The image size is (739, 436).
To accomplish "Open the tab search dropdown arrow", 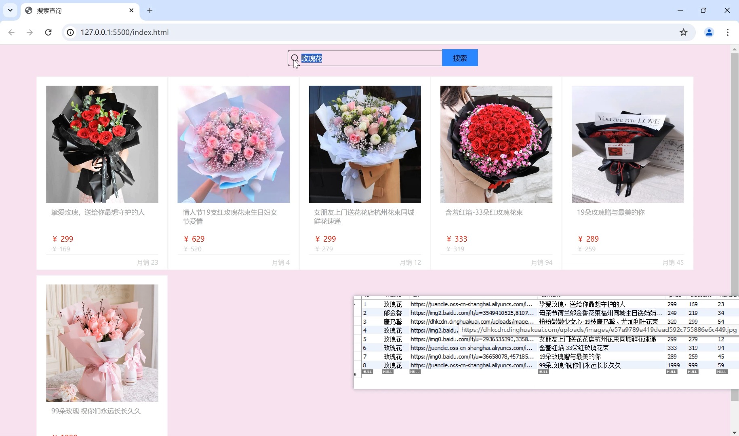I will (x=10, y=11).
